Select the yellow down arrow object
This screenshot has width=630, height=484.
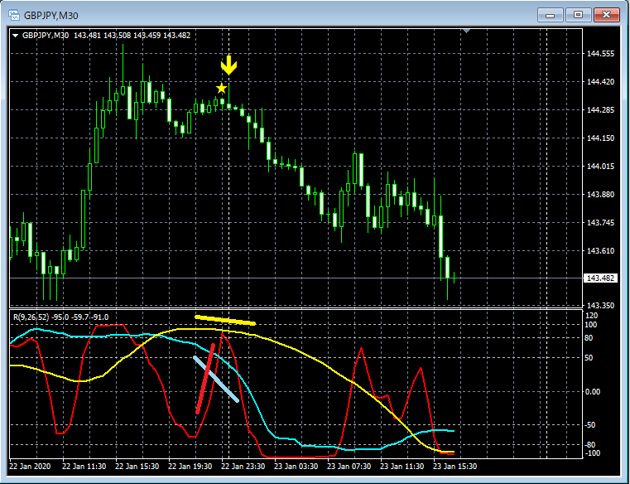click(228, 65)
